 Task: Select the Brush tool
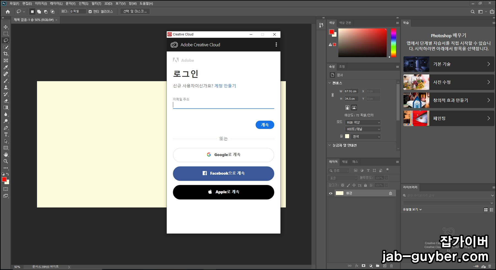coord(6,81)
